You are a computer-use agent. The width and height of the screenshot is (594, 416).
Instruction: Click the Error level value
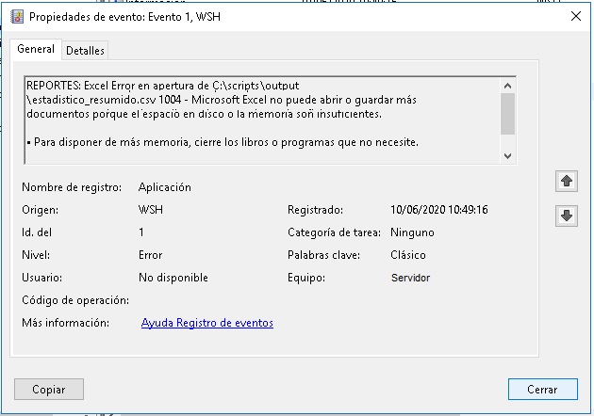[x=150, y=255]
